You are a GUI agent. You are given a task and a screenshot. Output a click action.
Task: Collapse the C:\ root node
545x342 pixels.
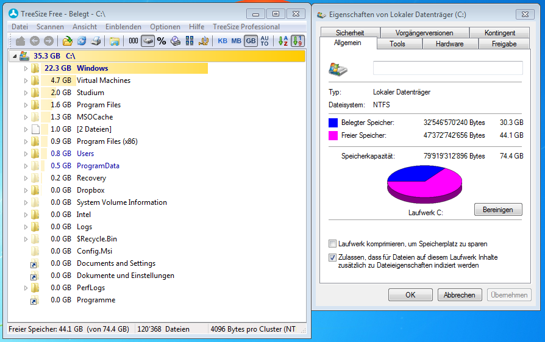click(15, 56)
